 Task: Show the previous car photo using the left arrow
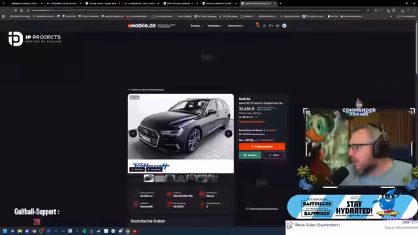(133, 133)
